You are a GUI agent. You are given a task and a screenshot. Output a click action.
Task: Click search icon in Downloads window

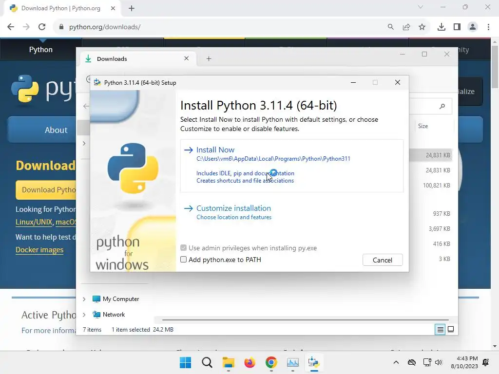coord(442,106)
